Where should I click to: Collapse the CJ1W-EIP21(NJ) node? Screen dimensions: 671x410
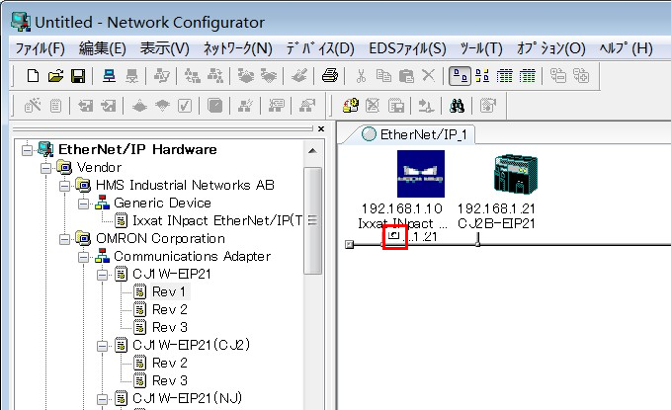point(102,399)
